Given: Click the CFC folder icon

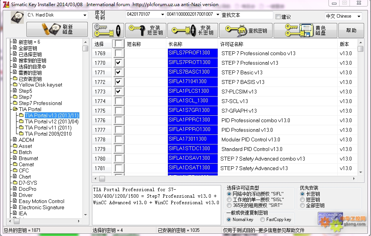Looking at the screenshot, I should 15,170.
